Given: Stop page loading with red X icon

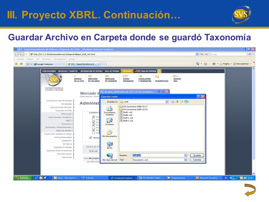Looking at the screenshot, I should coord(207,54).
